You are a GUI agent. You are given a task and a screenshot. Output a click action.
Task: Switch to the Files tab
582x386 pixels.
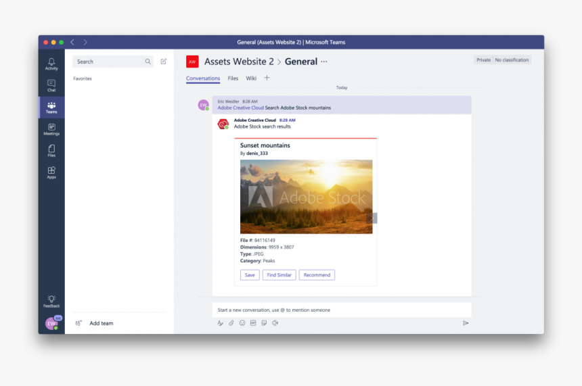(x=233, y=78)
